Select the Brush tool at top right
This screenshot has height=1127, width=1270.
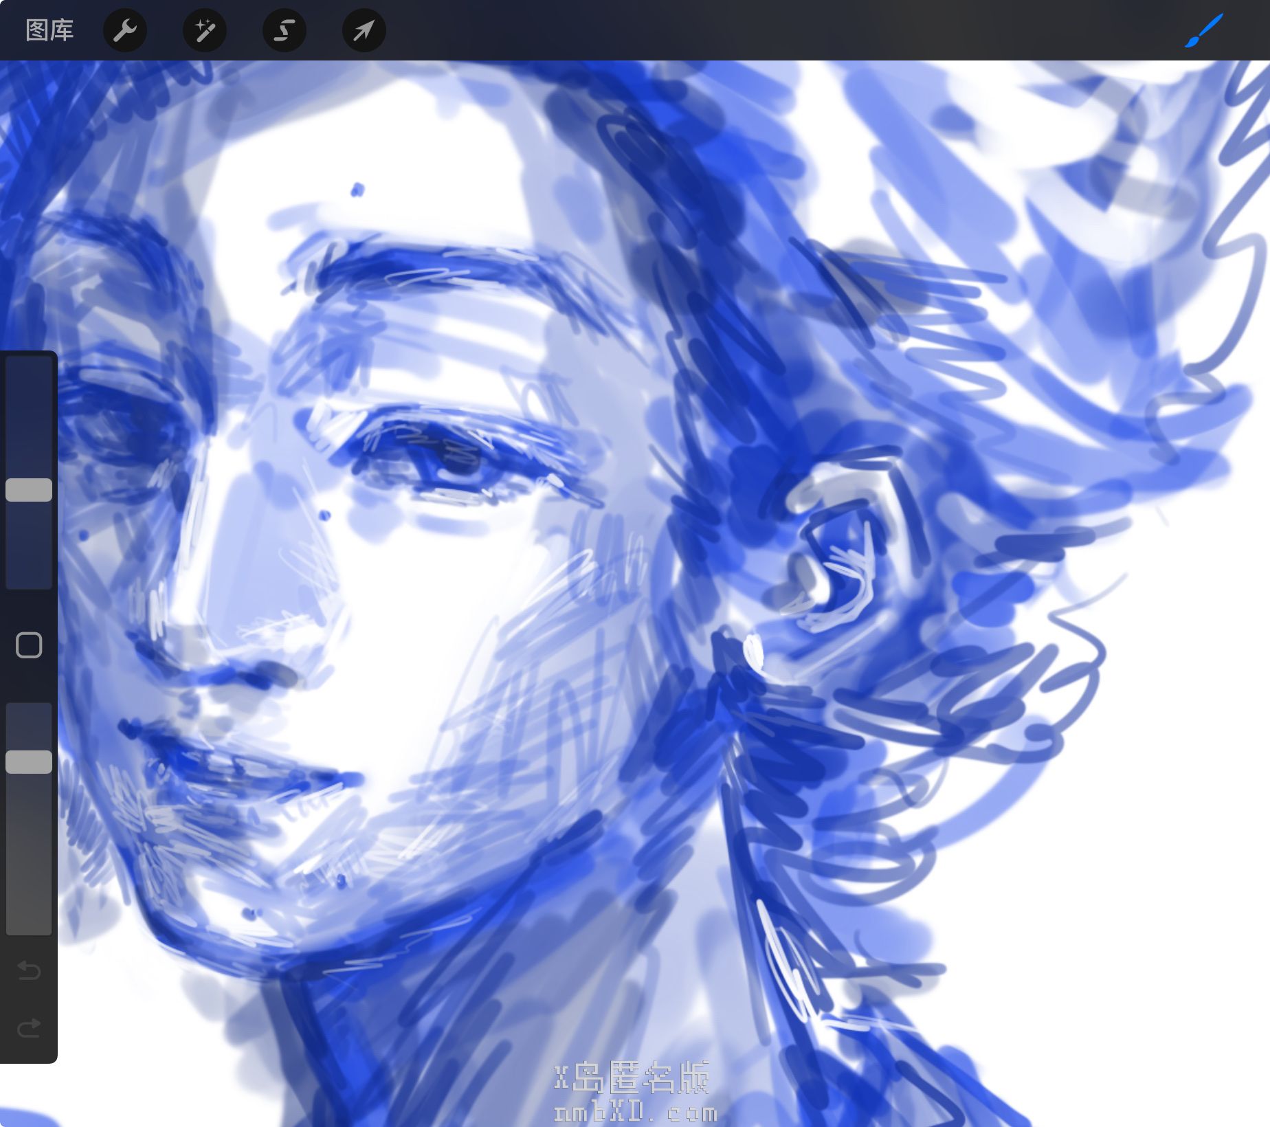click(1203, 30)
